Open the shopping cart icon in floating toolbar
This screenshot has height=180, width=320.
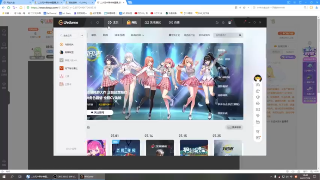[x=258, y=132]
